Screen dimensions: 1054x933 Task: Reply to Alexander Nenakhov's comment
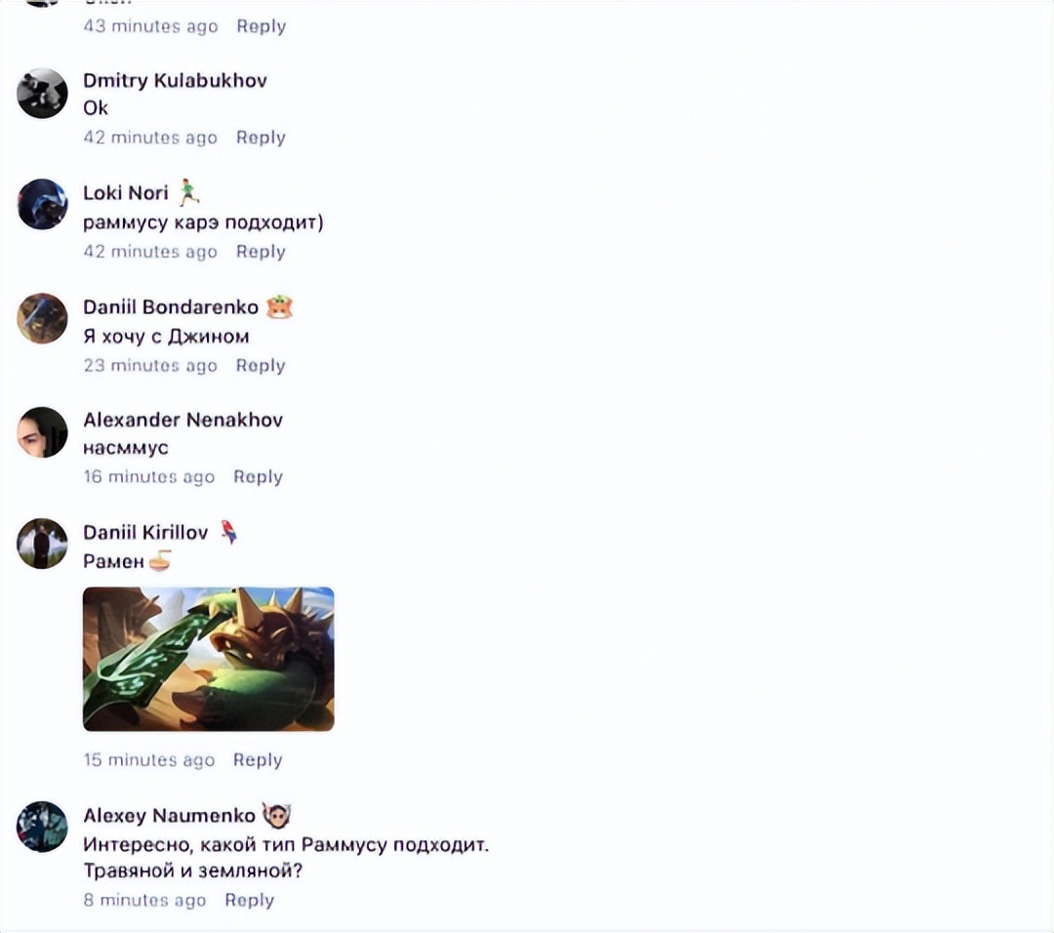(x=258, y=476)
